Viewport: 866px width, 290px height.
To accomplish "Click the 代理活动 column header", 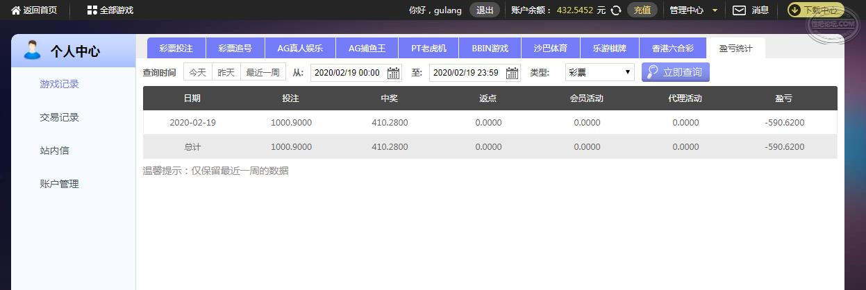I will point(685,99).
